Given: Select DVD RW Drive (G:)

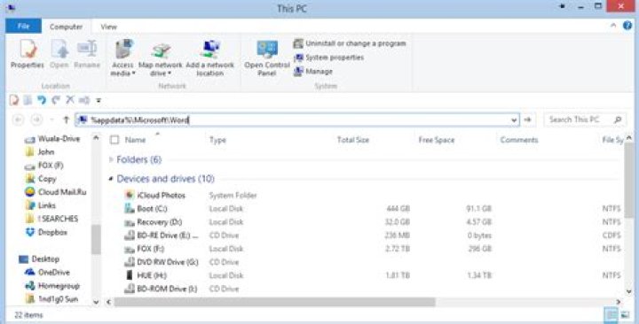Looking at the screenshot, I should tap(162, 262).
